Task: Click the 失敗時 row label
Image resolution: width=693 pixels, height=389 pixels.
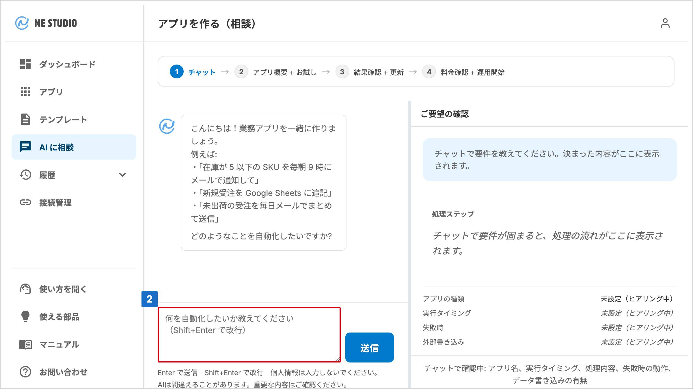Action: coord(433,328)
